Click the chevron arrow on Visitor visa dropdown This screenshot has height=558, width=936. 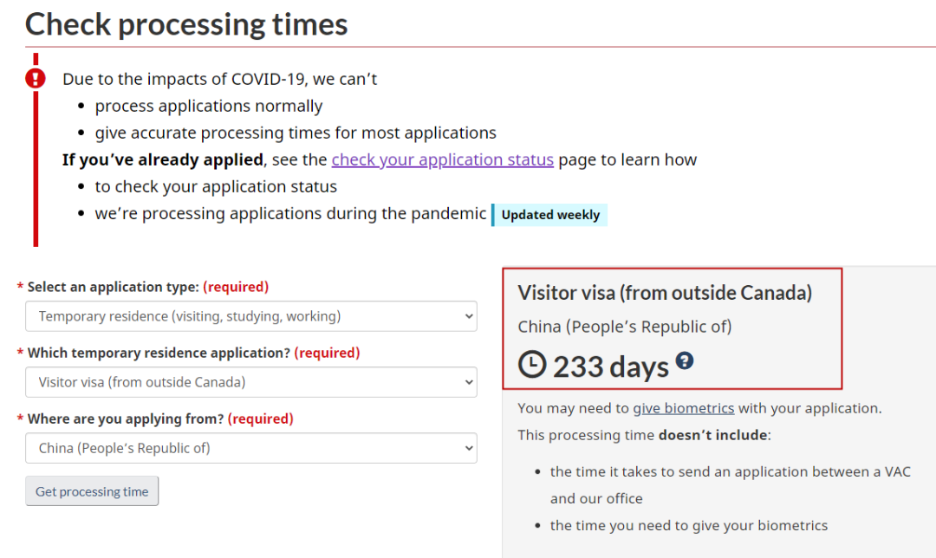pos(469,383)
